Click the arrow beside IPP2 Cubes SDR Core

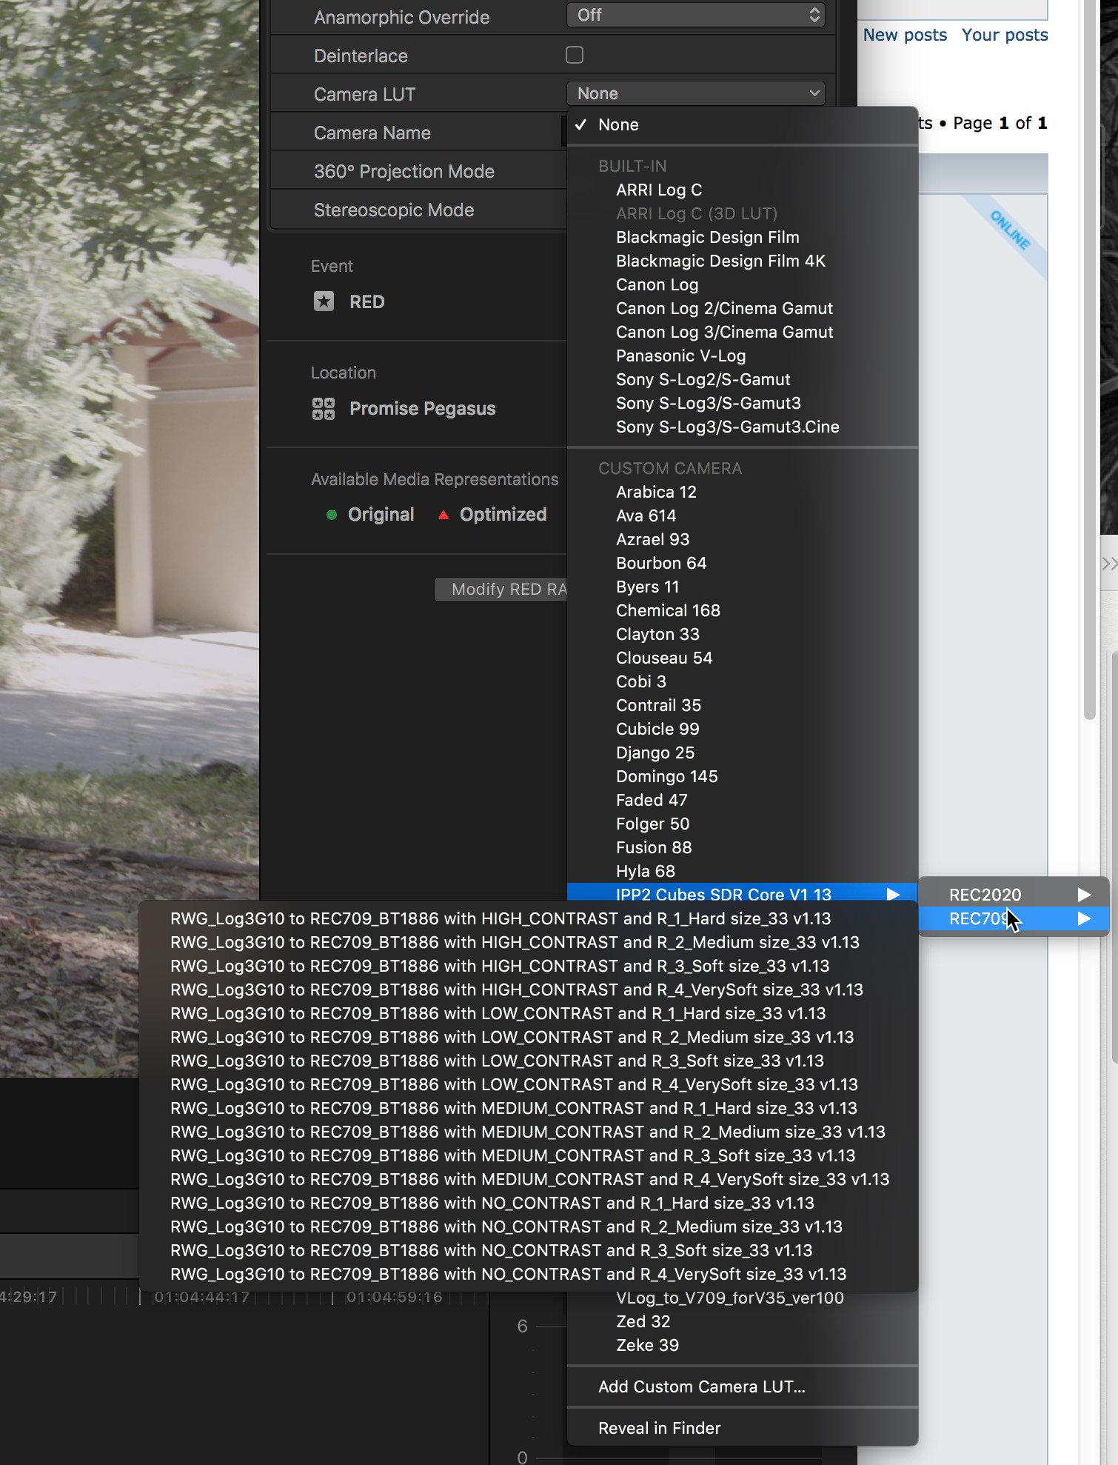(893, 894)
